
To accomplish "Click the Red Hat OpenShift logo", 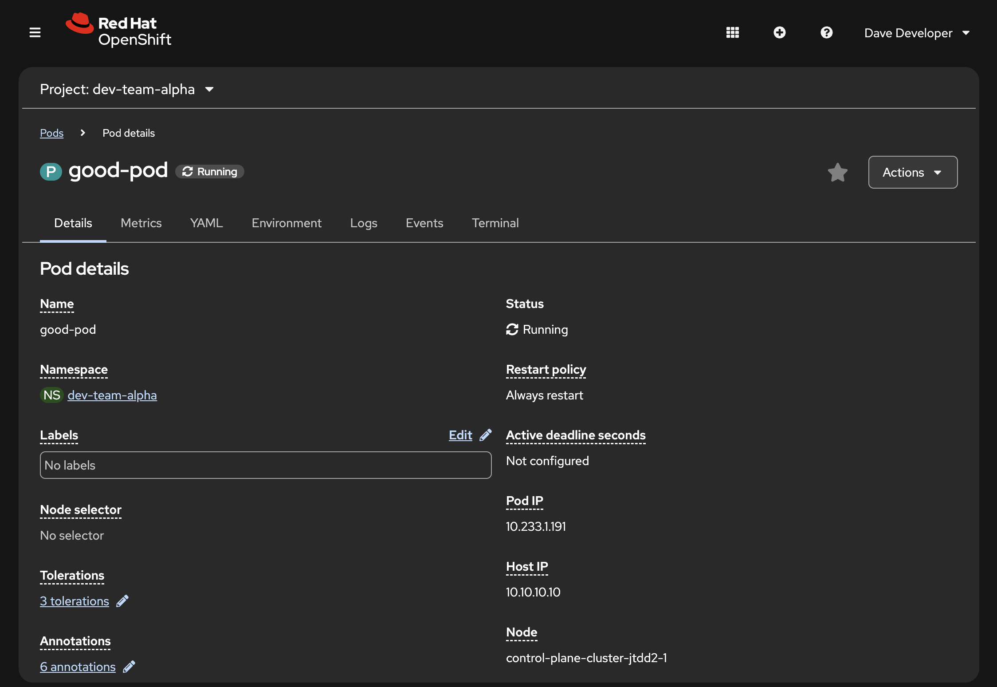I will click(x=118, y=31).
